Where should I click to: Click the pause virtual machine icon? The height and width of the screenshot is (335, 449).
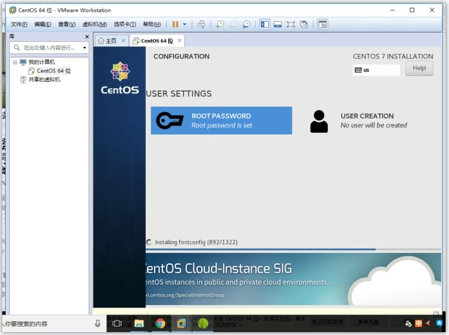coord(176,24)
